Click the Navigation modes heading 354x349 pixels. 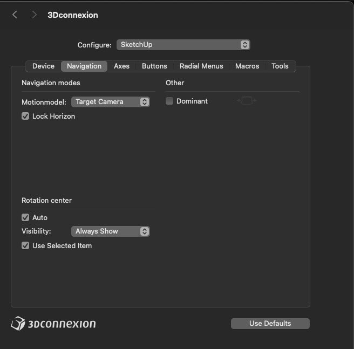click(51, 83)
